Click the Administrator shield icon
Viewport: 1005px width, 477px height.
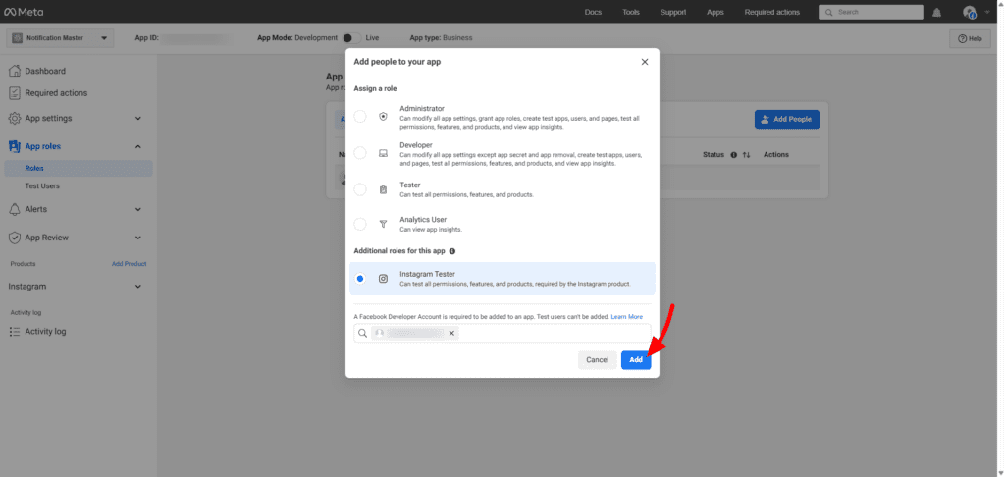click(x=384, y=117)
